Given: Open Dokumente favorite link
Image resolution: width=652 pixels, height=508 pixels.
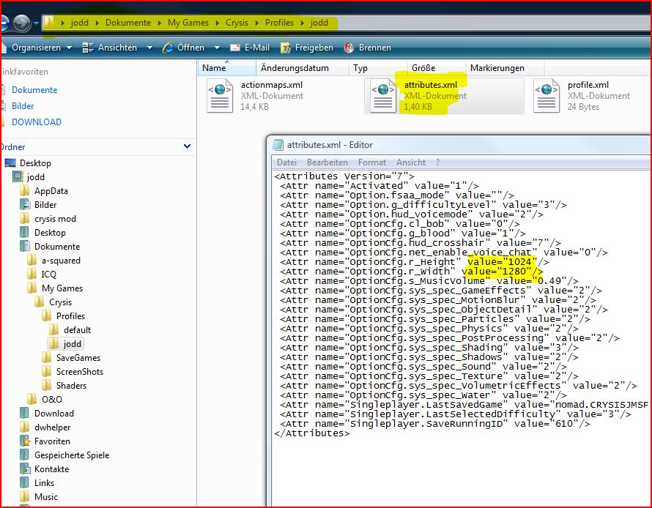Looking at the screenshot, I should (34, 90).
